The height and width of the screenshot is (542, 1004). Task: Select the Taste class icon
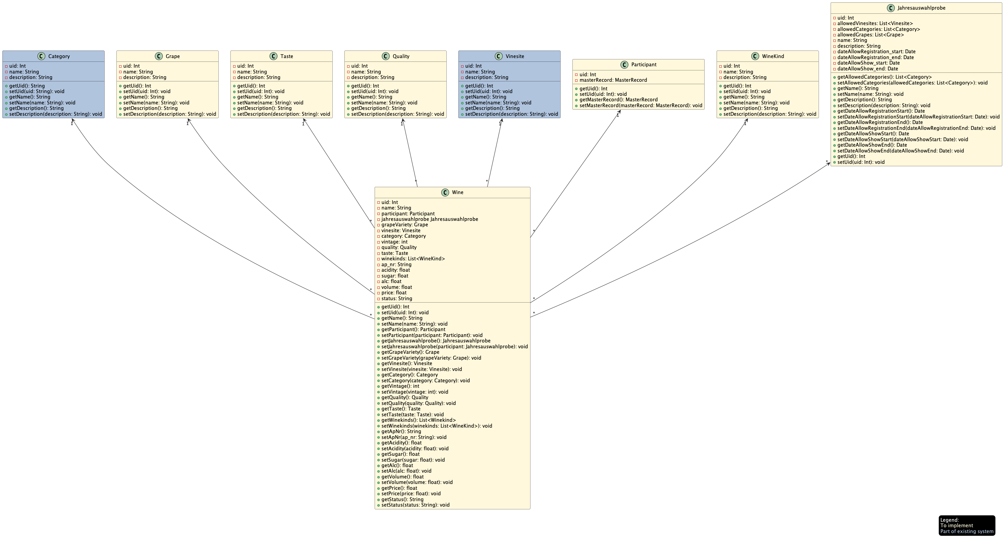tap(274, 56)
